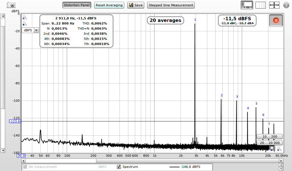Click the four-way arrows axis icon
The width and height of the screenshot is (292, 171).
tap(274, 5)
